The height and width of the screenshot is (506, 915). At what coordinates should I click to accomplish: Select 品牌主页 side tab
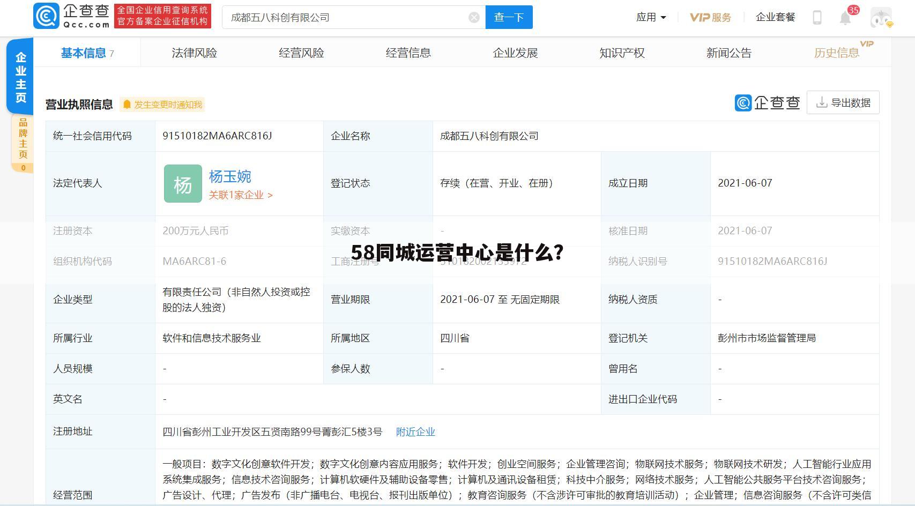23,143
